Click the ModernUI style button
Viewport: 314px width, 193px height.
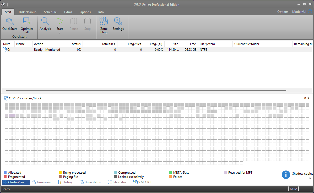point(299,12)
